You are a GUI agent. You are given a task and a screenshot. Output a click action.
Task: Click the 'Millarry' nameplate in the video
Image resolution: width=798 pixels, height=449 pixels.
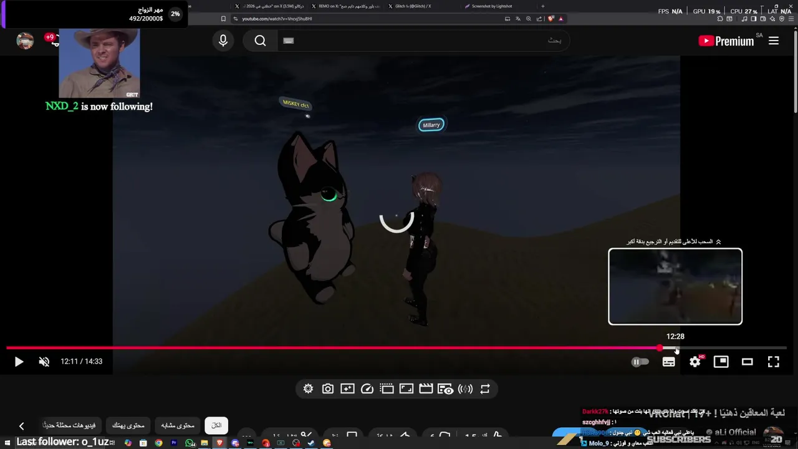[431, 125]
